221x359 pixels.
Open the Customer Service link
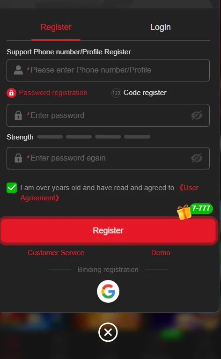click(x=56, y=253)
